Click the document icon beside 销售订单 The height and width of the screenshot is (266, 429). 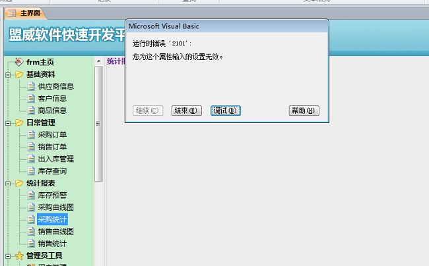pyautogui.click(x=31, y=147)
